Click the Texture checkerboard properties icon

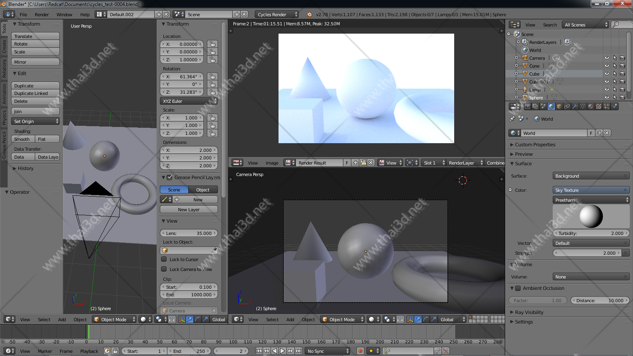tap(599, 106)
